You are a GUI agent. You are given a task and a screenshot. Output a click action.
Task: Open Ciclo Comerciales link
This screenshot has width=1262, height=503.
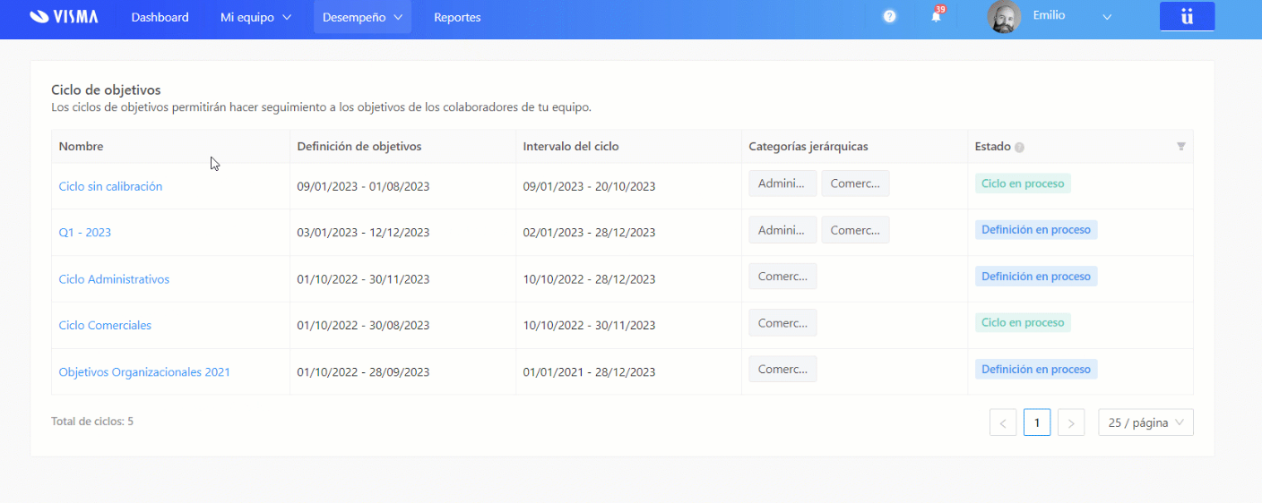coord(105,325)
